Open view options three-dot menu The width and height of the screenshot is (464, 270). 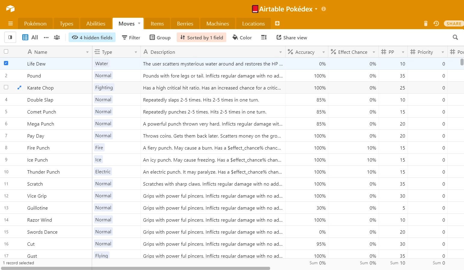pos(46,38)
